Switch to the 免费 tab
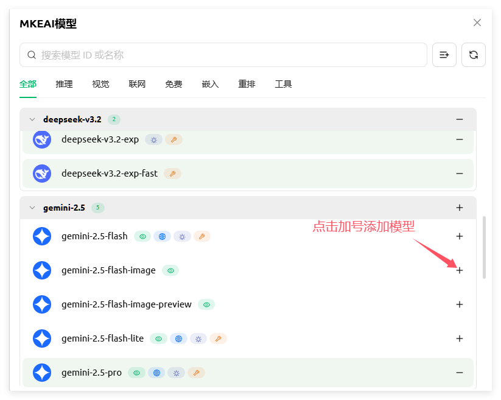 pos(173,84)
